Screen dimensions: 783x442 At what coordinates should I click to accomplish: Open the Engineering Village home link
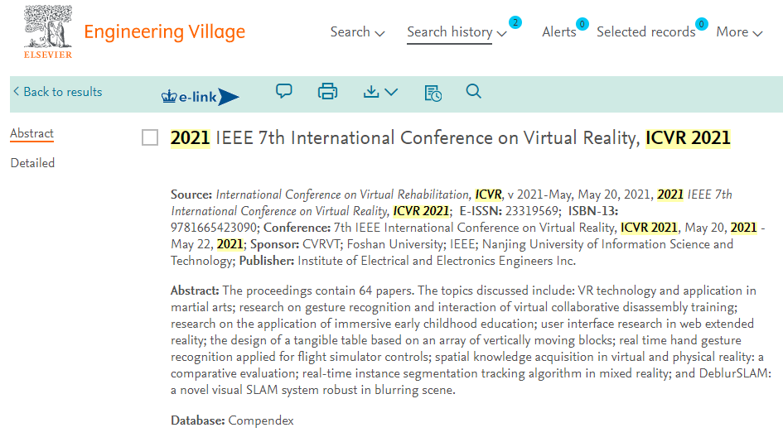click(x=164, y=32)
